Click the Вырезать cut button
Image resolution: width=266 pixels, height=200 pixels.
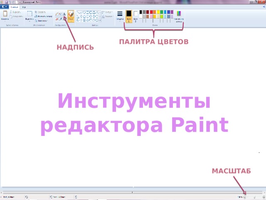coord(15,12)
